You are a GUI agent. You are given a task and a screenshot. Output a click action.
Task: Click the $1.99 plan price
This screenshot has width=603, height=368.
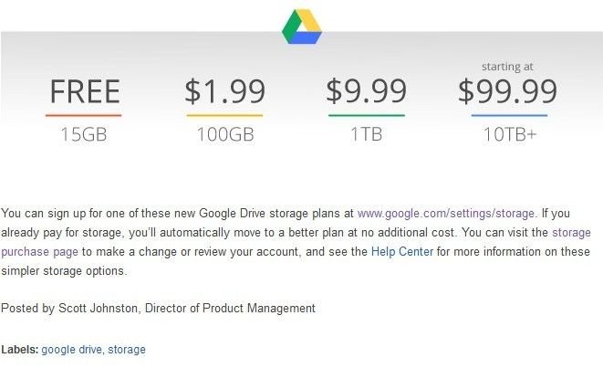[225, 91]
